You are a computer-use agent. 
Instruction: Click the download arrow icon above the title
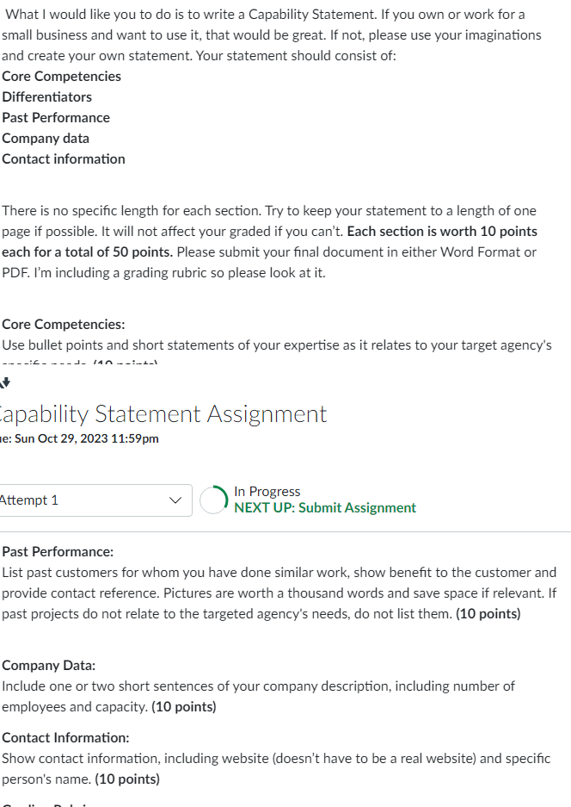click(5, 382)
